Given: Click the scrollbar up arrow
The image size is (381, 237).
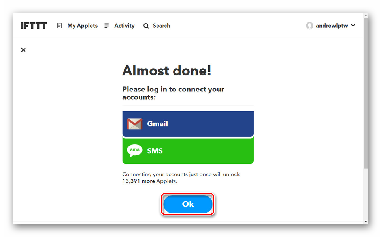Looking at the screenshot, I should click(x=366, y=15).
